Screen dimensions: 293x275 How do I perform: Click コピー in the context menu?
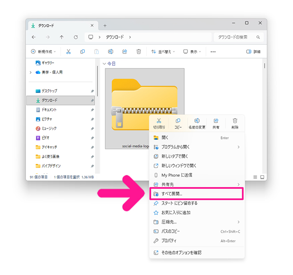(x=178, y=123)
